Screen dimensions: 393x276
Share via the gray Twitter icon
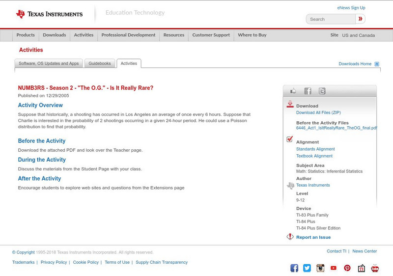tap(322, 91)
